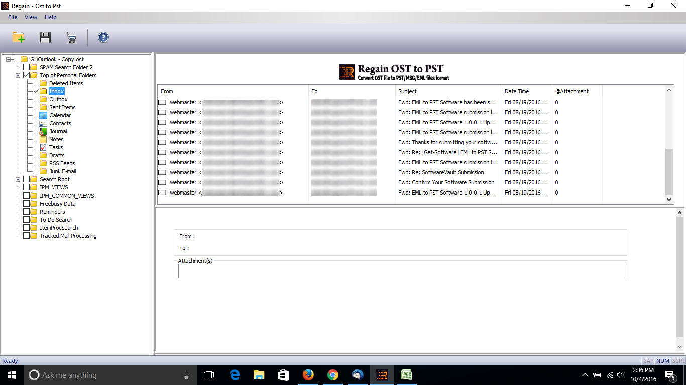
Task: Open the Fwd: Re: [Get-Software] email row
Action: pyautogui.click(x=380, y=152)
